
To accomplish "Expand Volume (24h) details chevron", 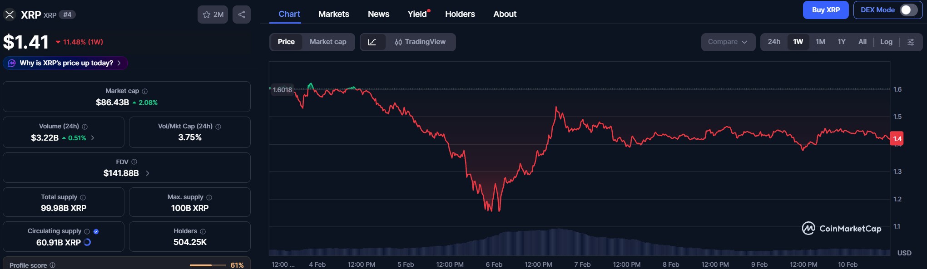I will coord(93,138).
